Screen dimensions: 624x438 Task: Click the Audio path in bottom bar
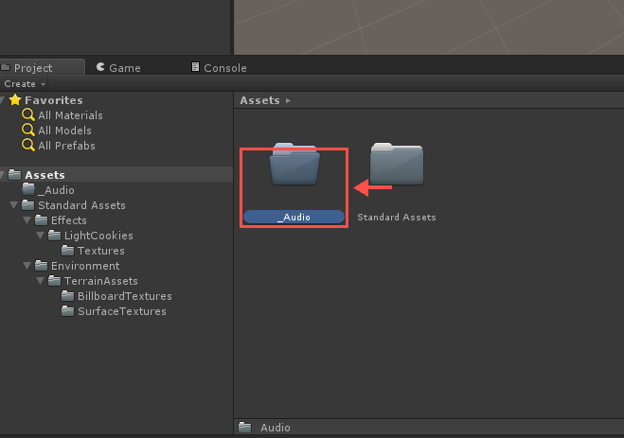[276, 428]
